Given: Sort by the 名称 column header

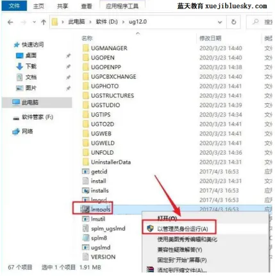Looking at the screenshot, I should 87,39.
